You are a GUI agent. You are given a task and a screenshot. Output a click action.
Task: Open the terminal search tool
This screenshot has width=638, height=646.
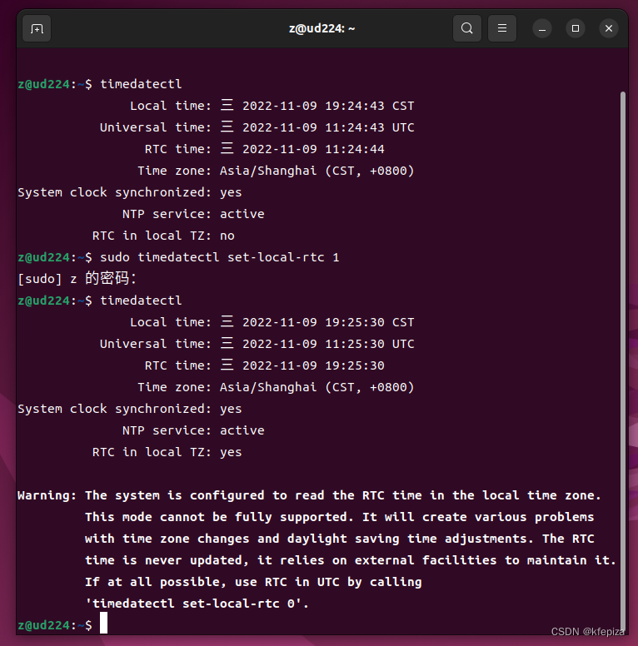click(x=467, y=28)
